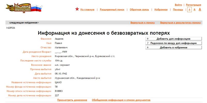Click source name value ЦАМО
This screenshot has width=207, height=103.
pyautogui.click(x=58, y=82)
